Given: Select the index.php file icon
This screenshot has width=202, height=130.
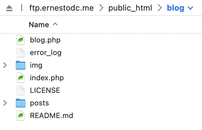Looking at the screenshot, I should pyautogui.click(x=21, y=78).
